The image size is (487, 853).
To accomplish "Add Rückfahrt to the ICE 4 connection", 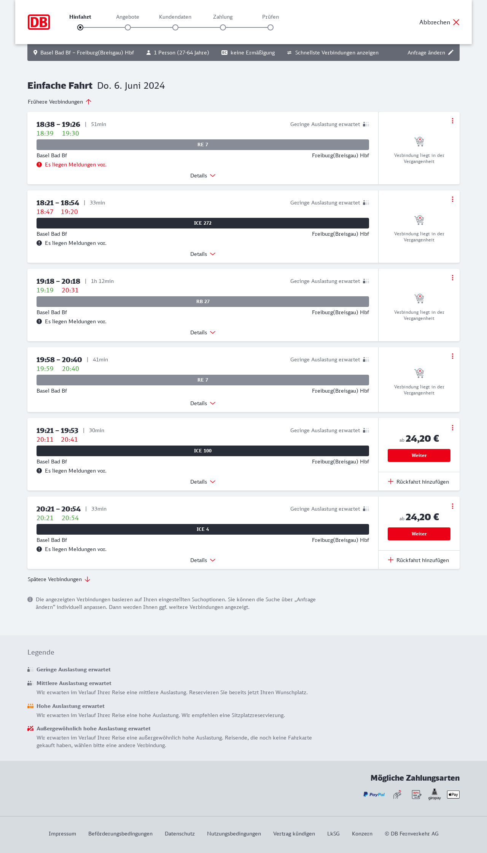I will pos(419,560).
